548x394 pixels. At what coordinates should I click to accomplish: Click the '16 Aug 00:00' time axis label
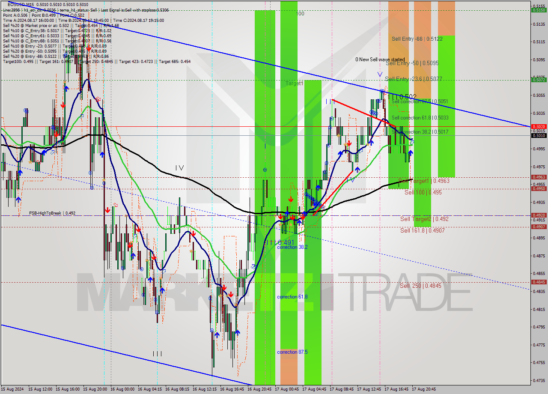tap(122, 389)
